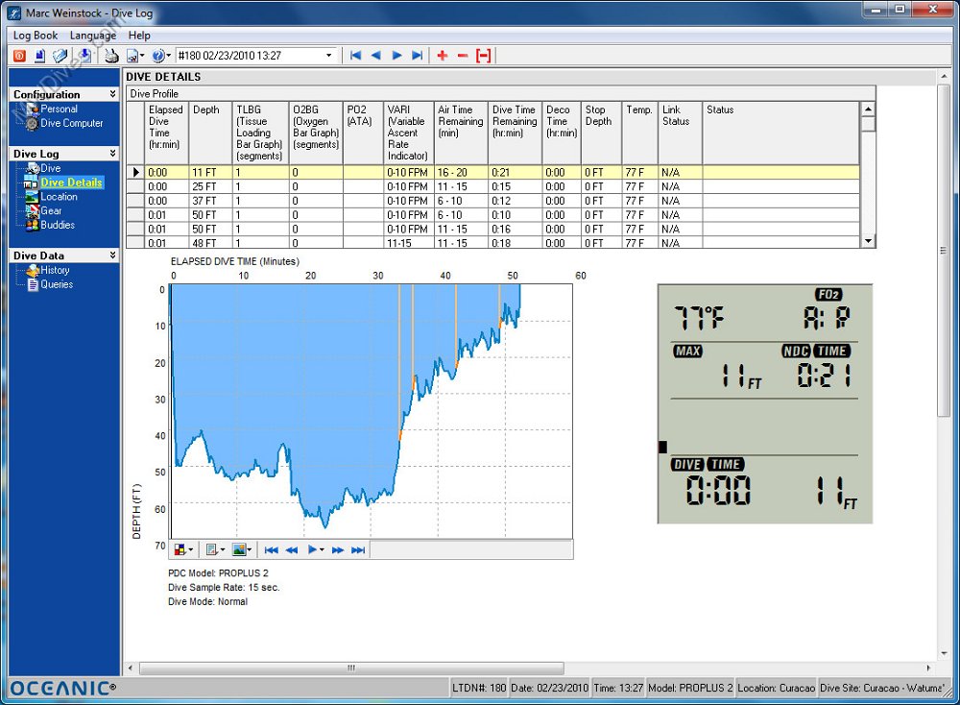960x705 pixels.
Task: Go to next dive record
Action: 396,56
